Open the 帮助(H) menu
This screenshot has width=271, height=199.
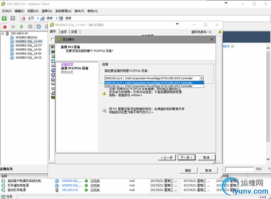pyautogui.click(x=92, y=11)
